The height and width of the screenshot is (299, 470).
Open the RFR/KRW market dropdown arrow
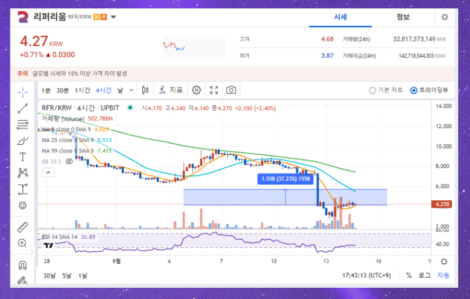pos(113,17)
